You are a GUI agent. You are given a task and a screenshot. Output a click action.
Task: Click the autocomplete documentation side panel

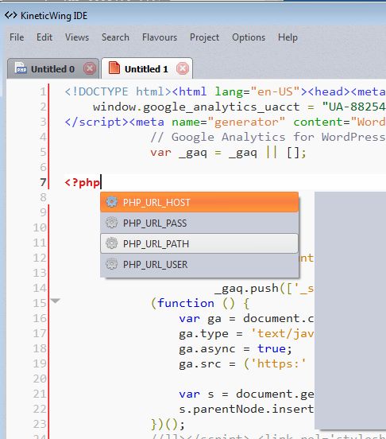pos(350,310)
